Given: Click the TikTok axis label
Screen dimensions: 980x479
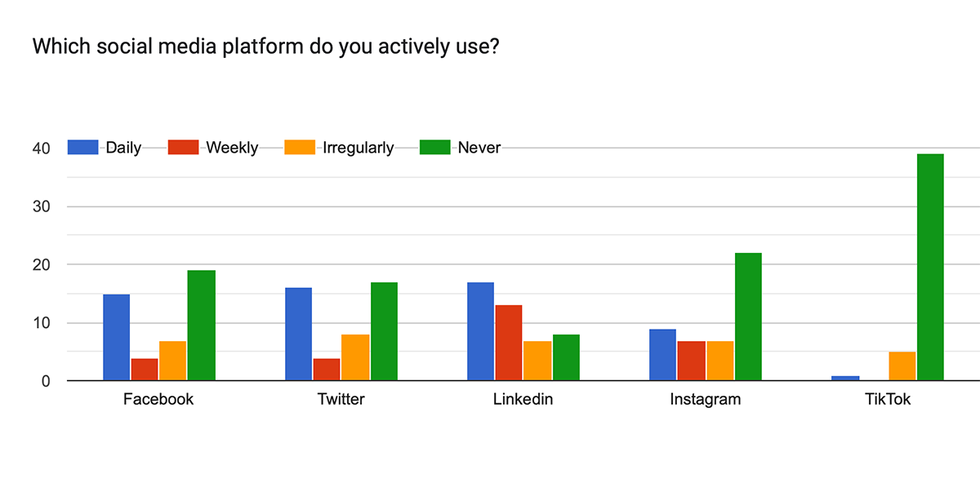Looking at the screenshot, I should pyautogui.click(x=889, y=400).
